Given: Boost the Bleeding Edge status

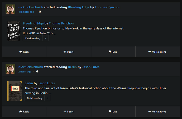Looking at the screenshot, I should (69, 52).
